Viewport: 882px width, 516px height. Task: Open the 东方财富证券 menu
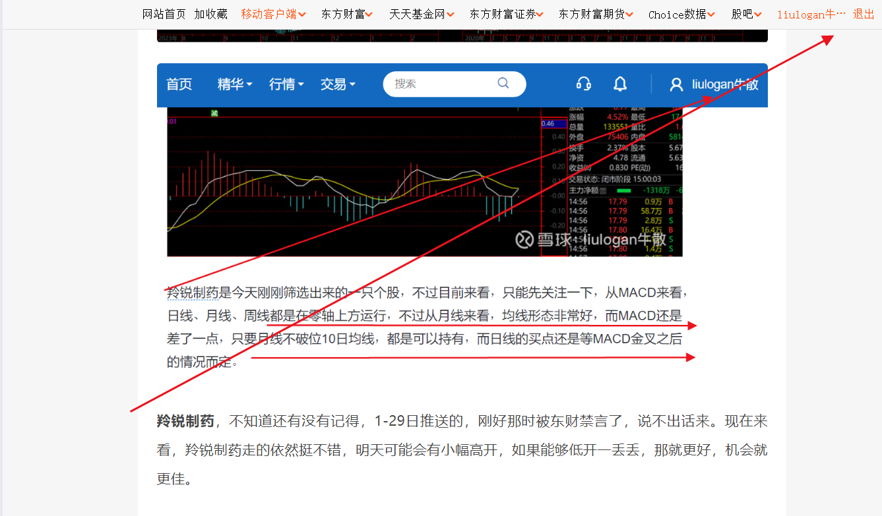(507, 14)
